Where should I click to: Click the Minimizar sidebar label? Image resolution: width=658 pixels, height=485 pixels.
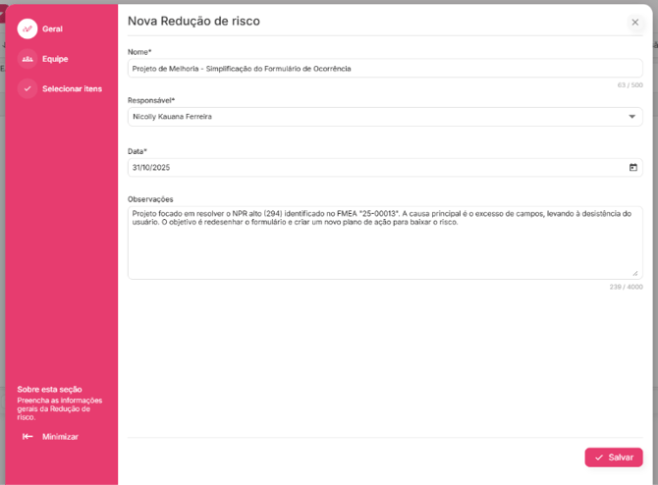[60, 437]
